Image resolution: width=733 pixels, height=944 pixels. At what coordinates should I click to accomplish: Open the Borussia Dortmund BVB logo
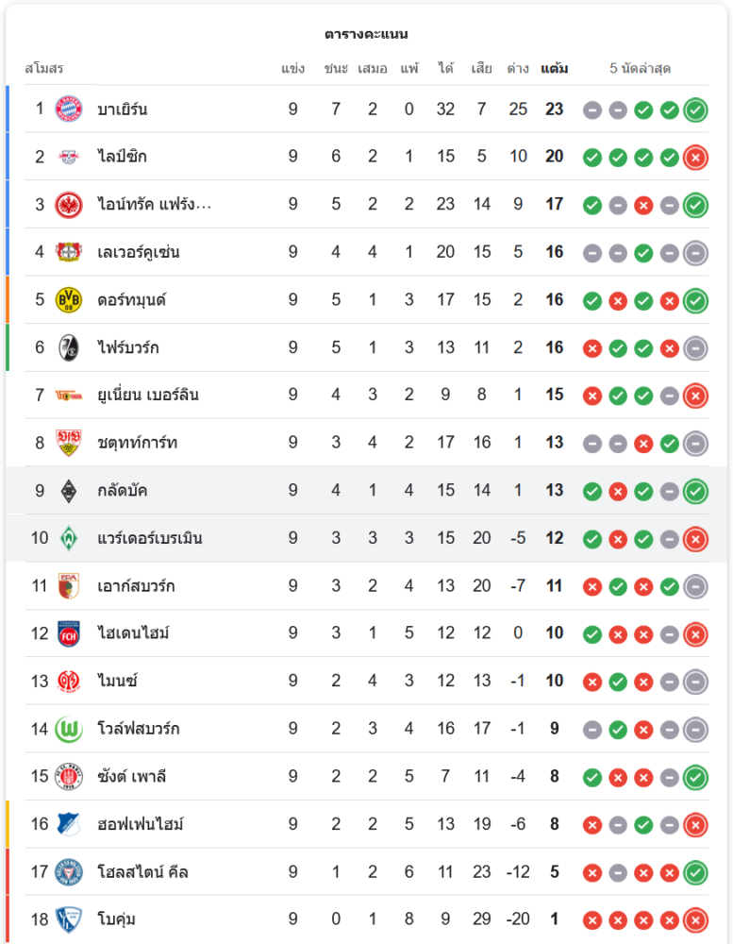[x=68, y=299]
